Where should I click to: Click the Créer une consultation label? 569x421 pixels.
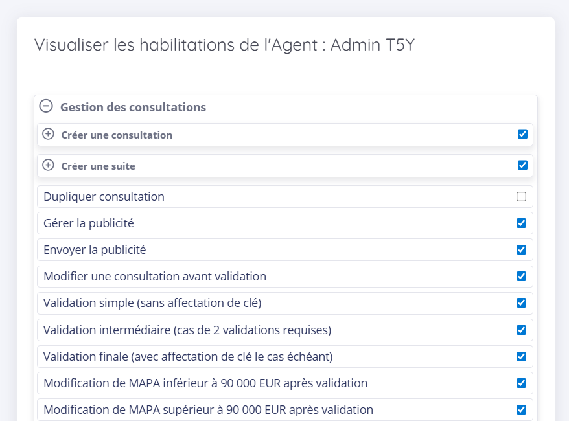pyautogui.click(x=117, y=135)
